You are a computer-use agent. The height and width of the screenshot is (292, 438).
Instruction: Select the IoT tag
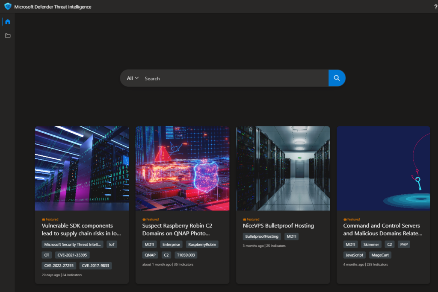(x=112, y=244)
